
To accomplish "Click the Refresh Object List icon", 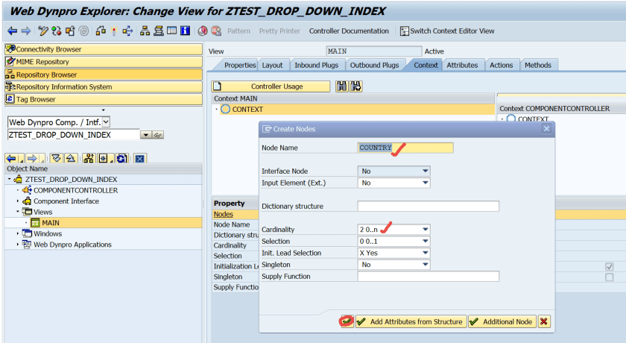I will click(x=121, y=159).
